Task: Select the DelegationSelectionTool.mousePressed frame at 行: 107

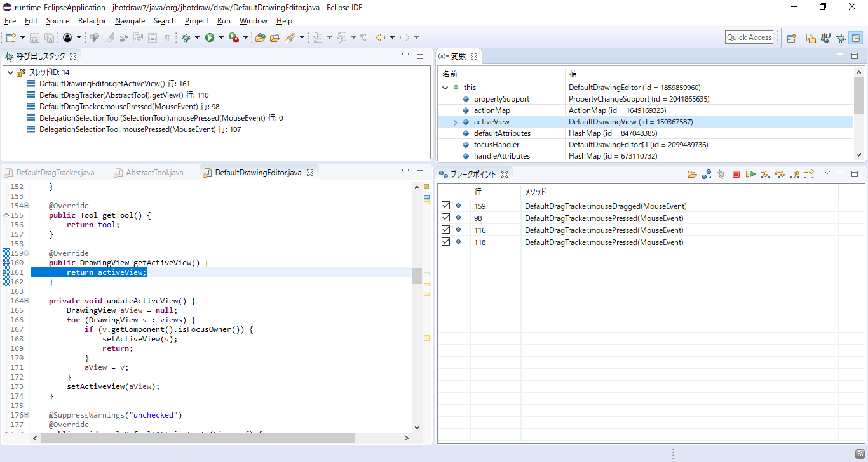Action: [140, 129]
